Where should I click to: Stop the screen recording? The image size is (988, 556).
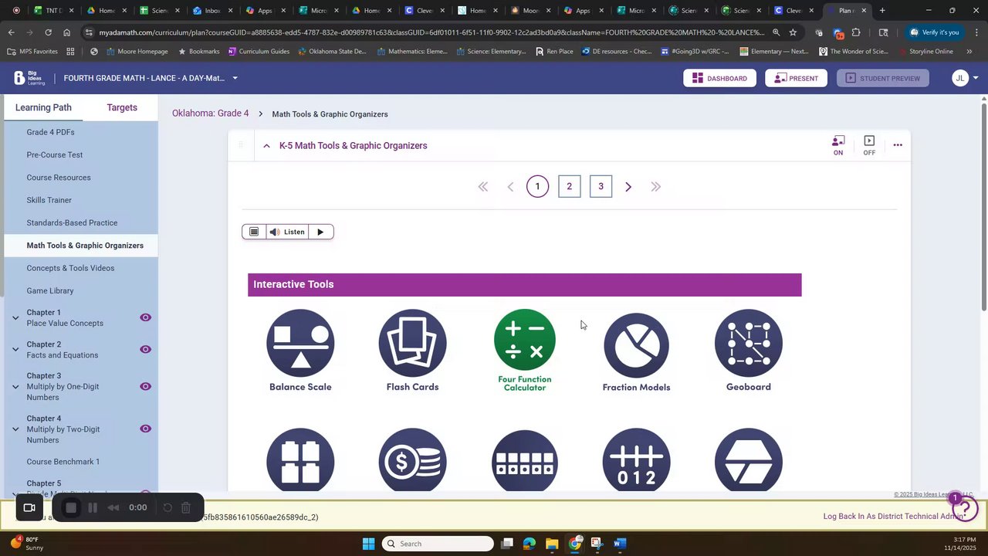click(71, 507)
